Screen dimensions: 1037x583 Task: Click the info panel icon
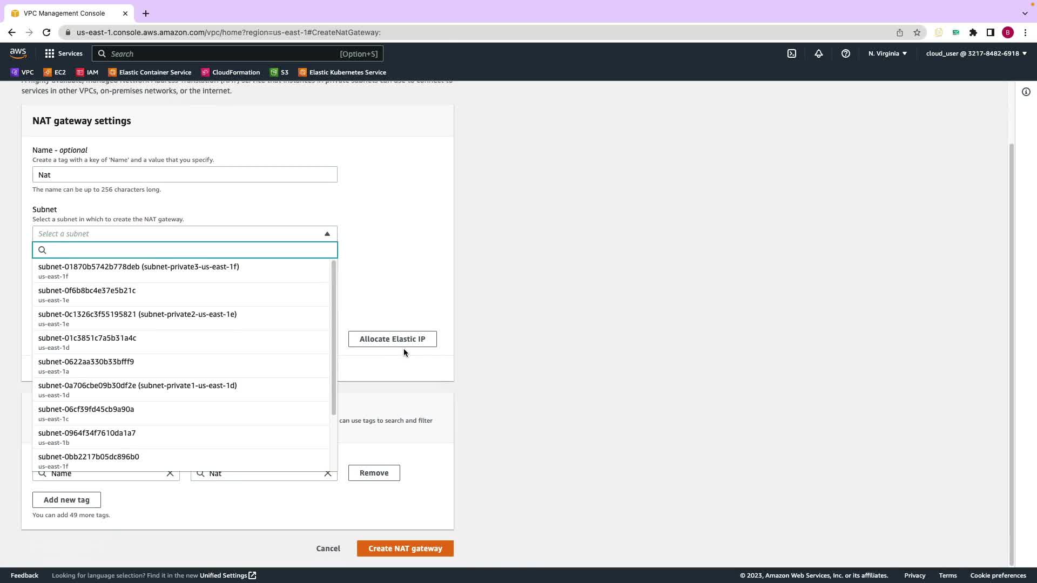click(x=1026, y=92)
